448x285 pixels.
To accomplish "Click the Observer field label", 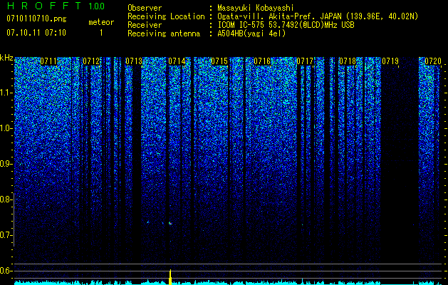I will point(145,9).
